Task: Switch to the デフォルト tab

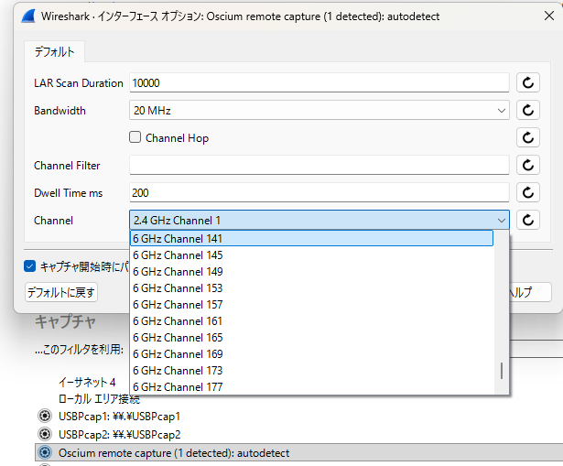Action: point(55,52)
